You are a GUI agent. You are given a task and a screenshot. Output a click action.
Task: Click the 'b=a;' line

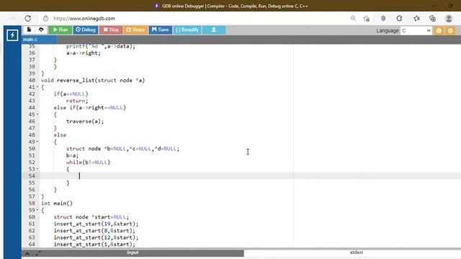72,155
